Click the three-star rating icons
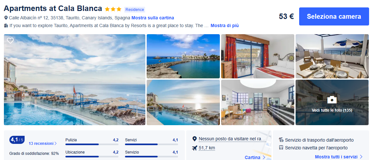372x160 pixels. [x=113, y=9]
